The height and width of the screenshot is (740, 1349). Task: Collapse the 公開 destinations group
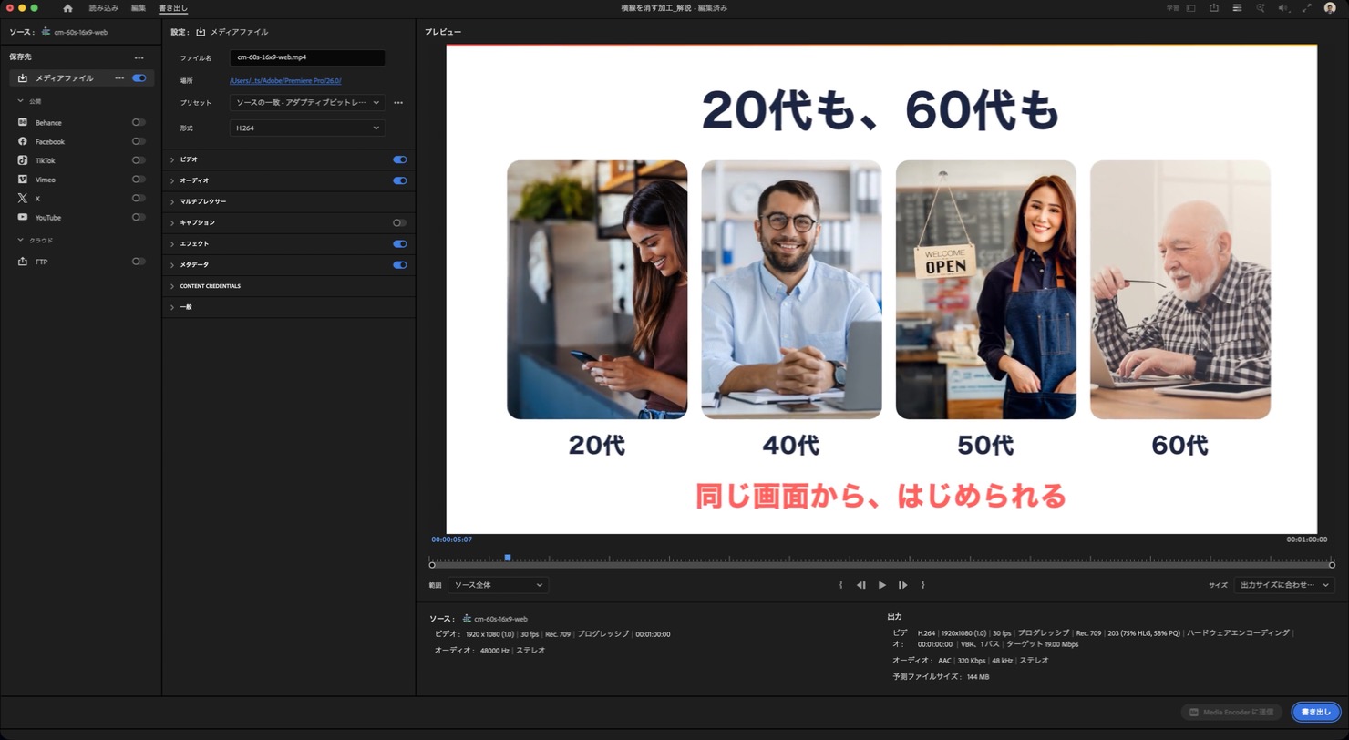[x=21, y=101]
